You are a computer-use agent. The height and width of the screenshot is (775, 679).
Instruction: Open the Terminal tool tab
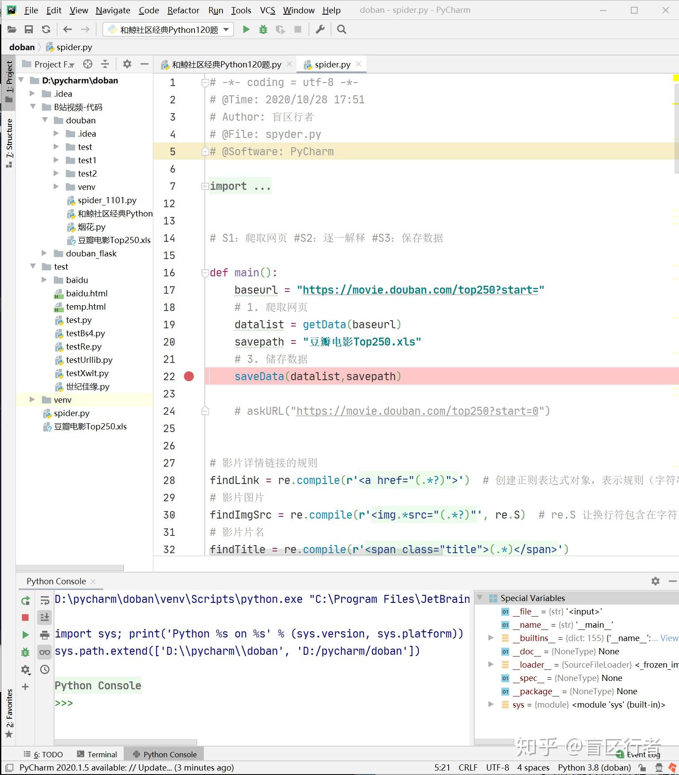tap(97, 754)
